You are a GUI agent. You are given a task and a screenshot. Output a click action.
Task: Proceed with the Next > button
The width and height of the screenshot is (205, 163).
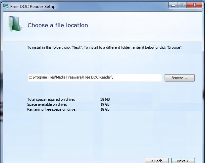click(x=183, y=160)
